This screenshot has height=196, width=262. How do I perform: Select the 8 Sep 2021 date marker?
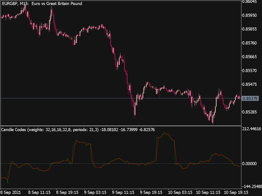pos(10,193)
